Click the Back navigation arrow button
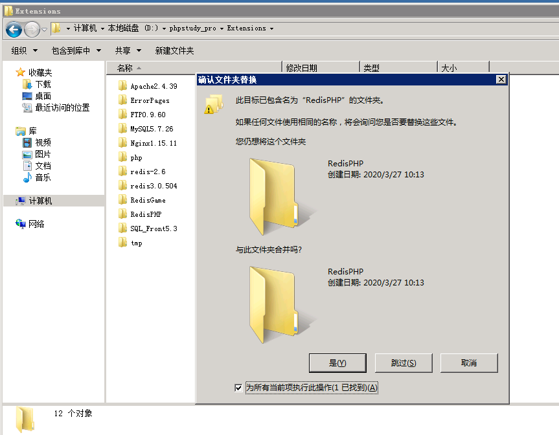 pyautogui.click(x=14, y=29)
